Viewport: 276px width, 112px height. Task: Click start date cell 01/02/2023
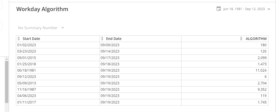point(27,45)
